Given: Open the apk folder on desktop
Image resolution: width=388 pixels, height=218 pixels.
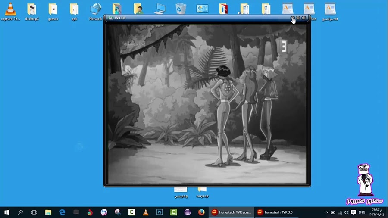Looking at the screenshot, I should coord(74,11).
